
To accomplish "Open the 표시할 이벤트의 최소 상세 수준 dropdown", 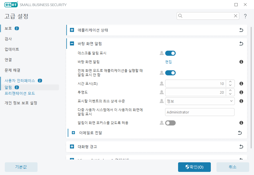I will click(x=200, y=101).
